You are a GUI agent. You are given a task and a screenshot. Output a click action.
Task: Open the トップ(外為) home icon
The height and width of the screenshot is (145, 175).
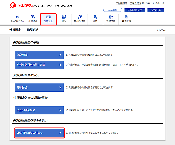coord(17,17)
